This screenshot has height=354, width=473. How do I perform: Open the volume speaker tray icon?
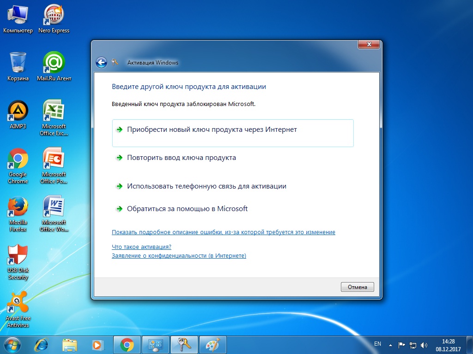click(x=424, y=345)
